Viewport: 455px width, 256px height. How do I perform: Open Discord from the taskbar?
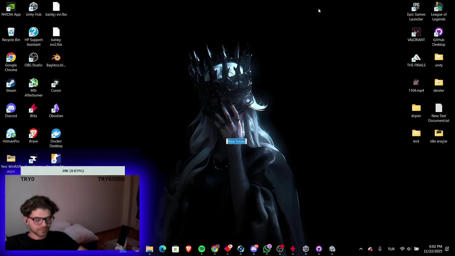click(x=254, y=249)
